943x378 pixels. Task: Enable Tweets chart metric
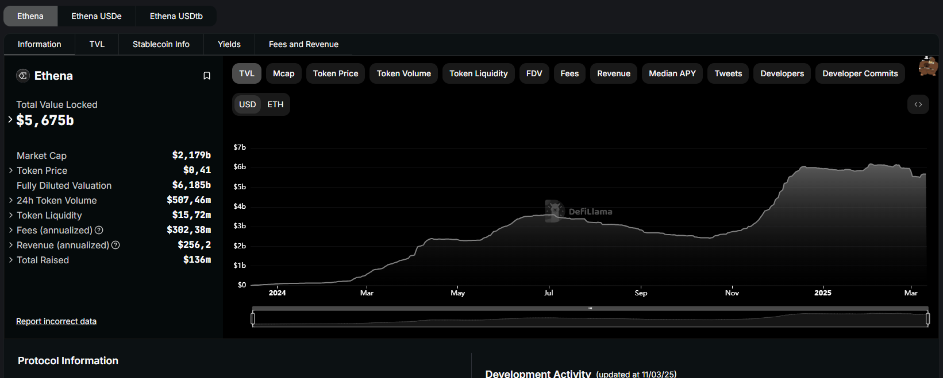click(x=728, y=73)
